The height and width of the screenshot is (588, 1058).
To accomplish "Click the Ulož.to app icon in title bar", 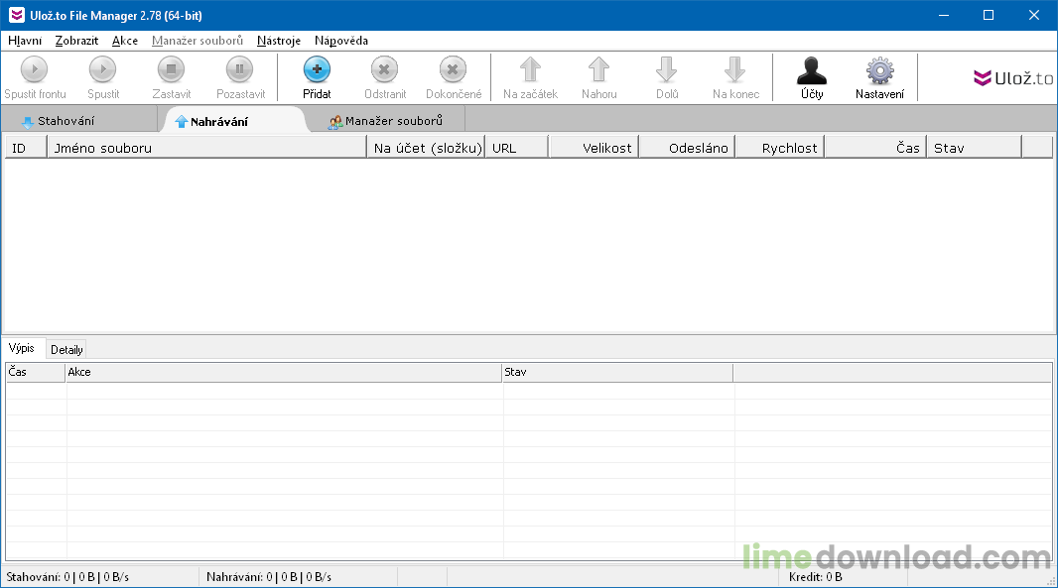I will tap(16, 15).
